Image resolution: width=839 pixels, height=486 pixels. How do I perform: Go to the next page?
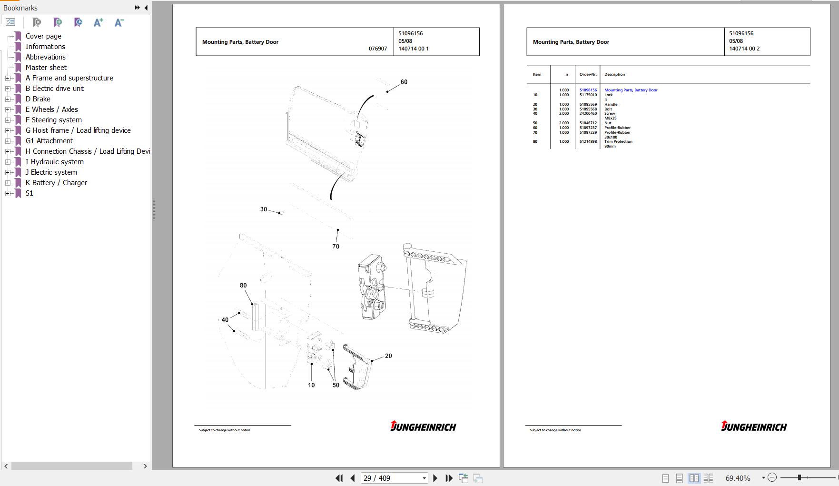(x=435, y=478)
